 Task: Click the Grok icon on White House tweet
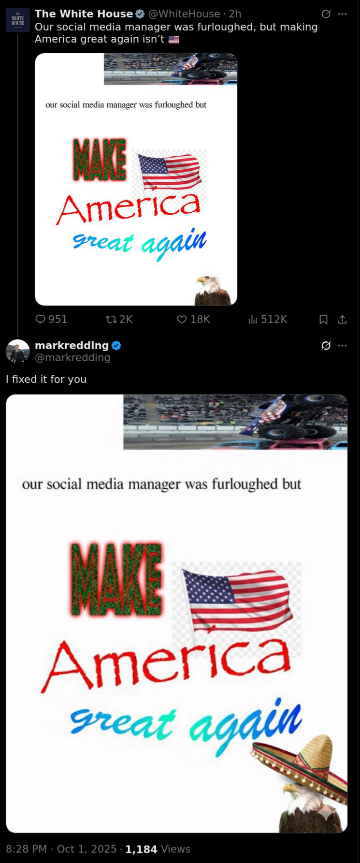point(326,14)
